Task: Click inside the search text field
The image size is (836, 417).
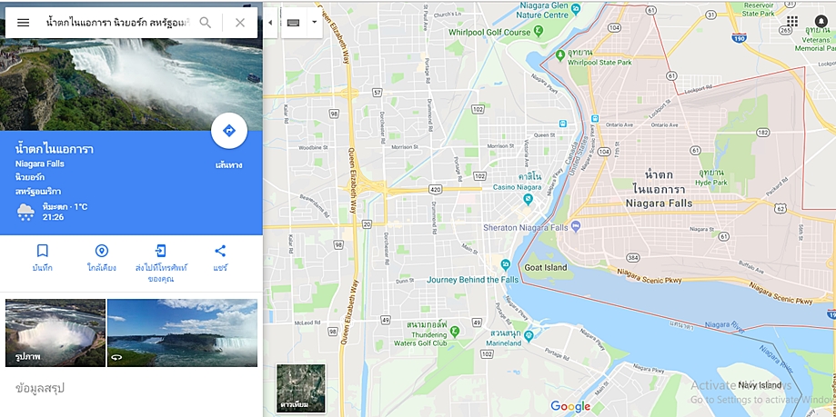Action: [x=118, y=23]
